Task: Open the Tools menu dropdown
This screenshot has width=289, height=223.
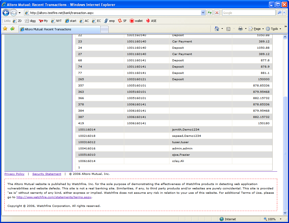Action: [273, 29]
